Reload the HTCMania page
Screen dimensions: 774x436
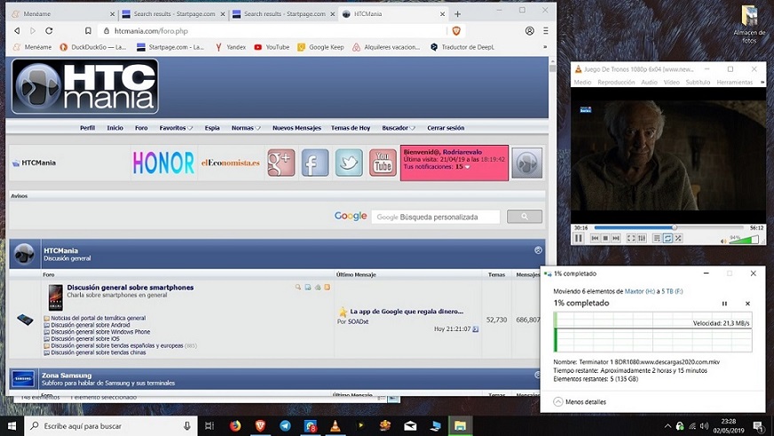(49, 30)
